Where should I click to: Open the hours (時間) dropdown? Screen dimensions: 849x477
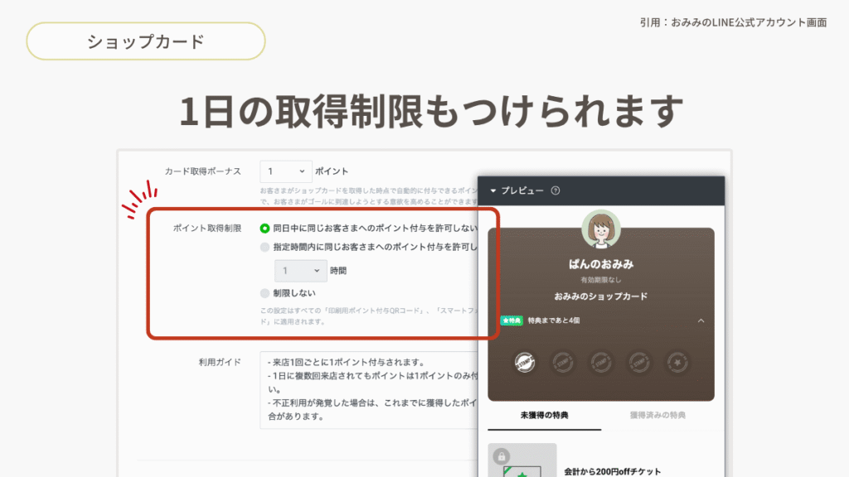[x=301, y=271]
